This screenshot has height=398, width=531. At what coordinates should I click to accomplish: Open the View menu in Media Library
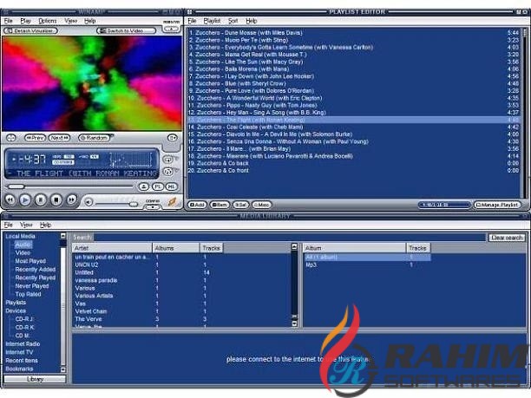click(26, 225)
